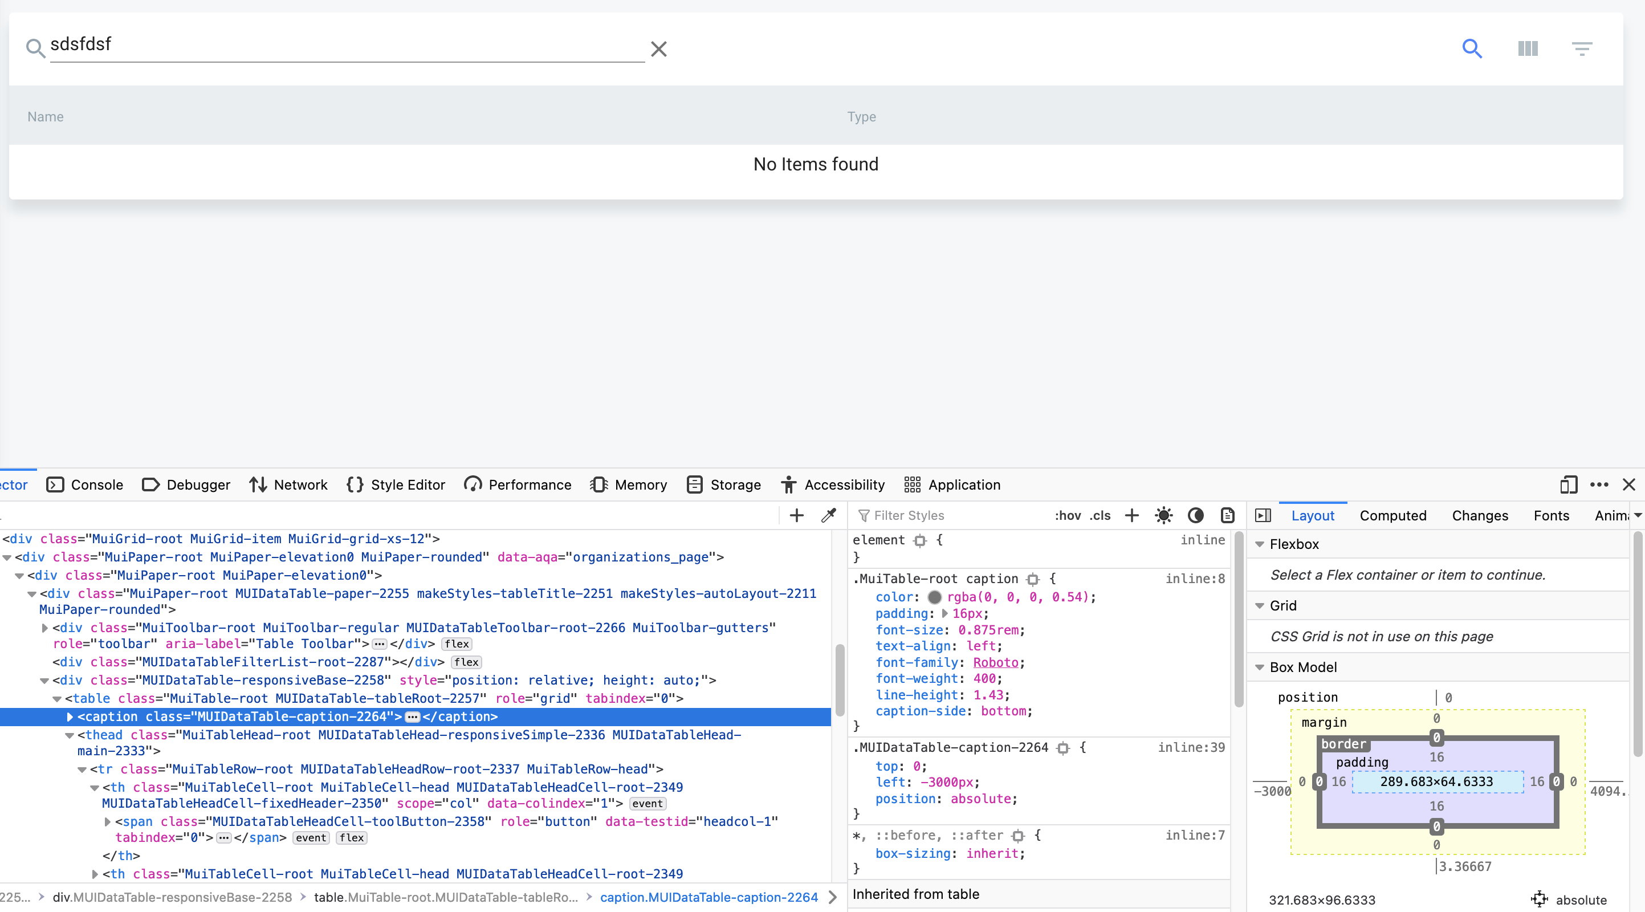The width and height of the screenshot is (1645, 912).
Task: Simulate dark color scheme
Action: (1195, 515)
